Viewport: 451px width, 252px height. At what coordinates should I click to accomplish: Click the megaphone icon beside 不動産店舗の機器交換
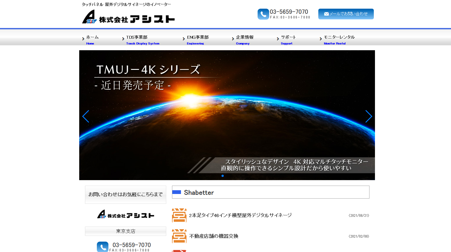point(179,236)
